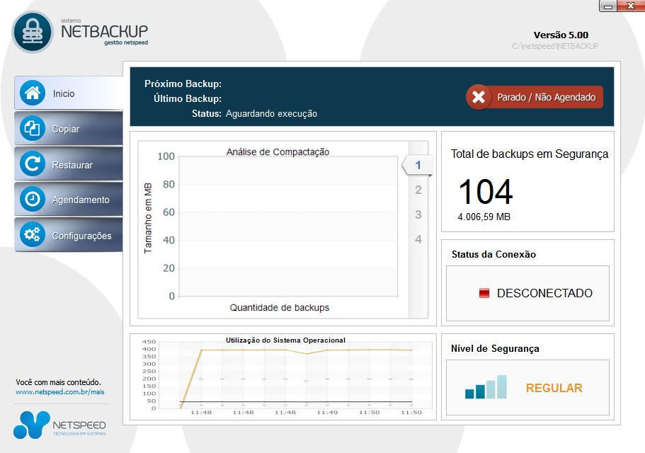Image resolution: width=645 pixels, height=453 pixels.
Task: Click the REGULAR security level text
Action: 554,388
